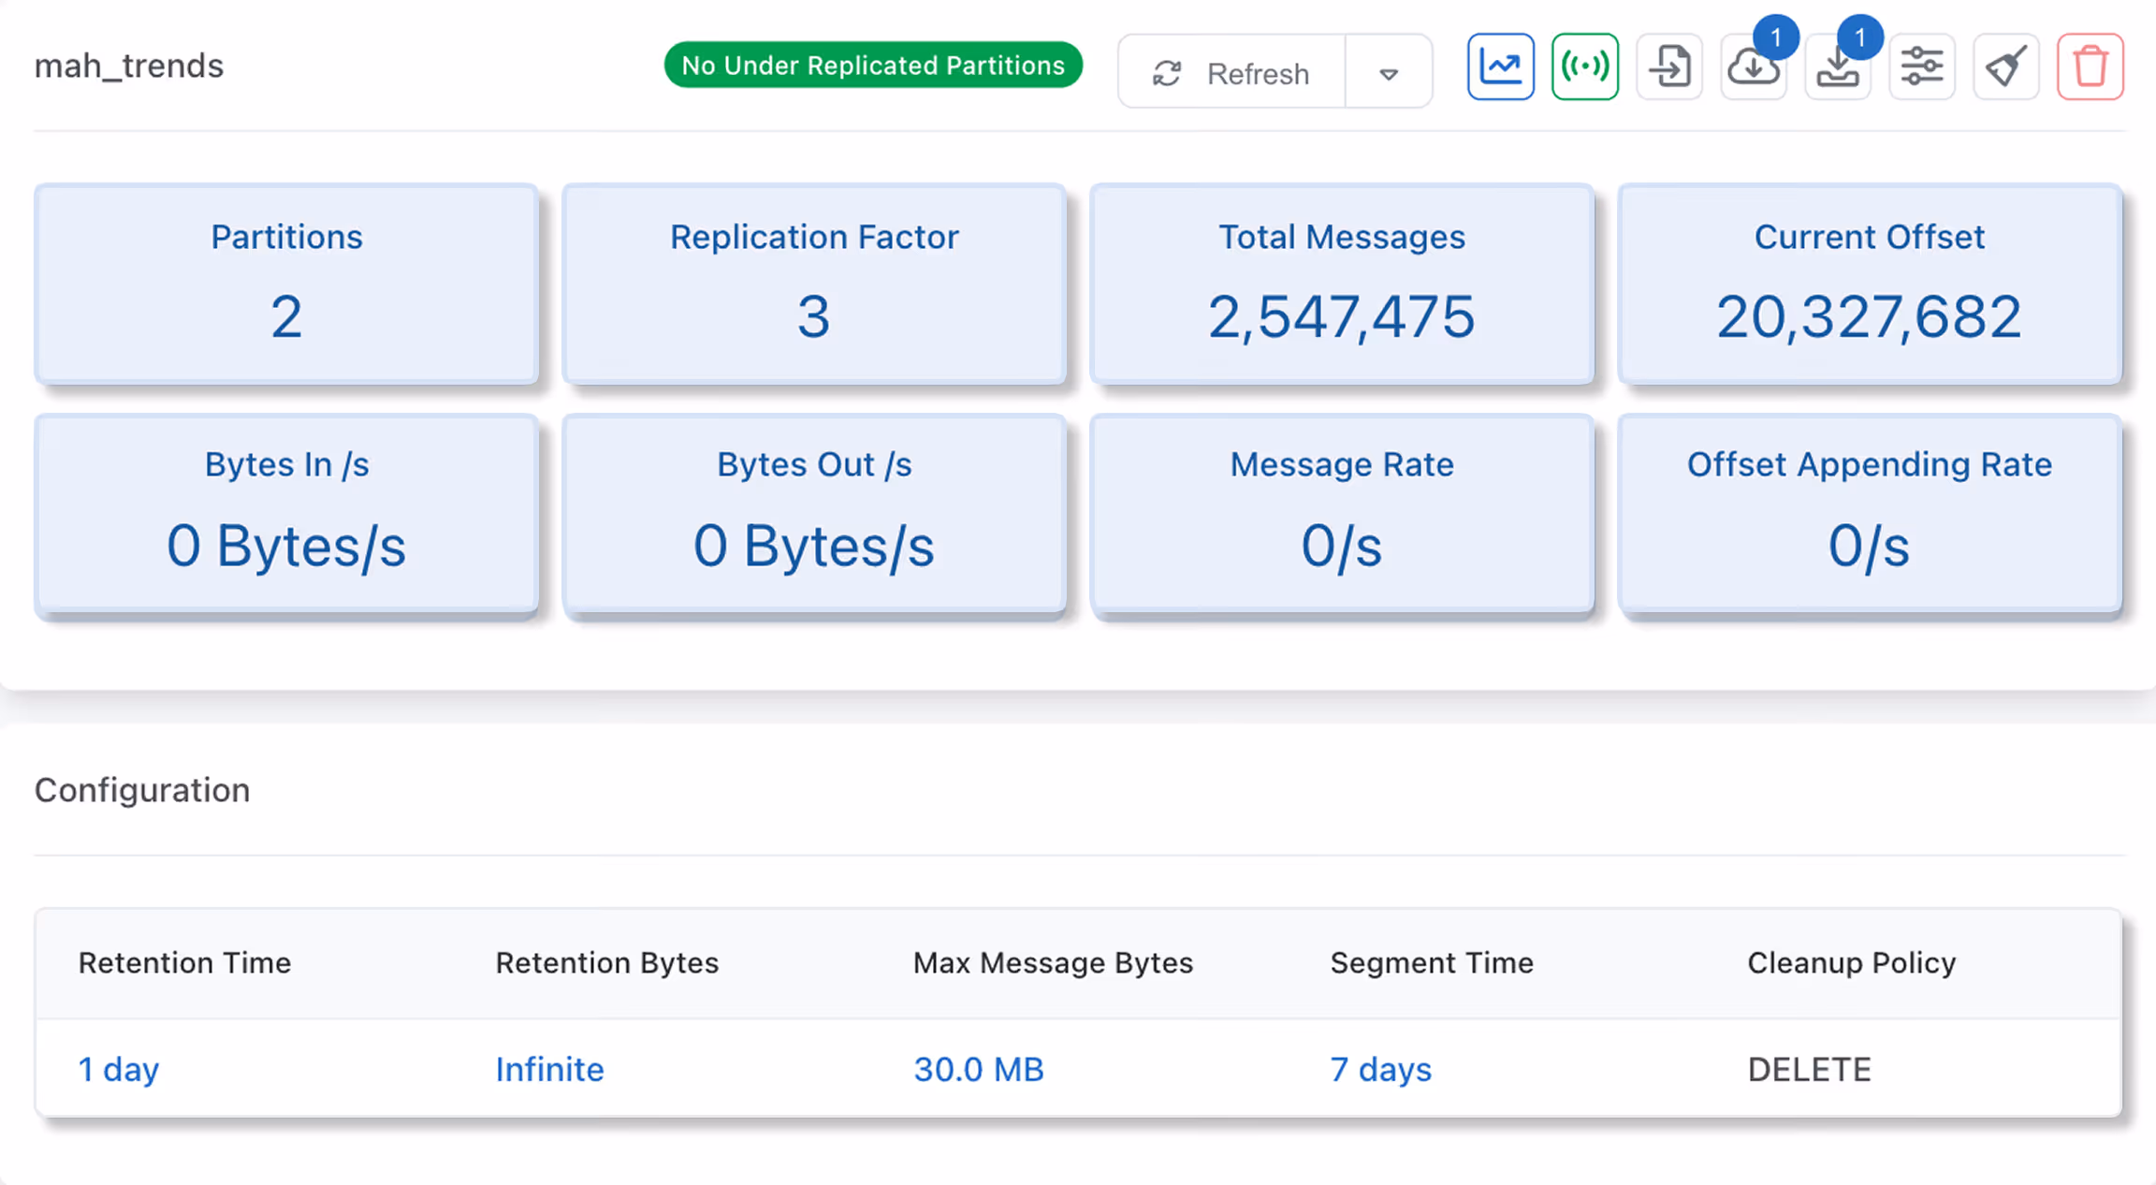Click the cloud download icon
This screenshot has height=1185, width=2156.
click(x=1754, y=66)
